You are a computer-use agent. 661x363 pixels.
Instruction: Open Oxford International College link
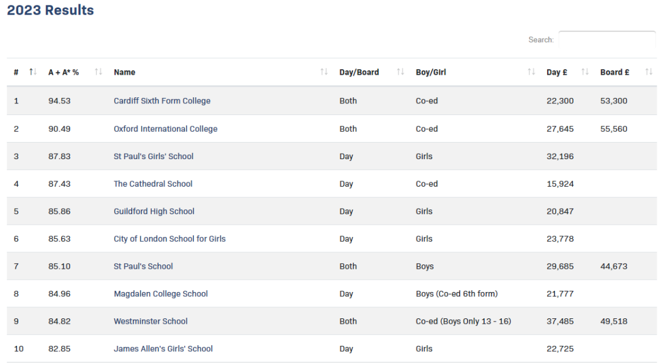166,129
